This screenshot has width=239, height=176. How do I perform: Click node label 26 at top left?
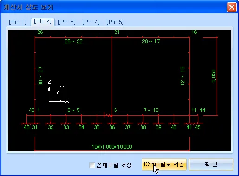coord(40,32)
